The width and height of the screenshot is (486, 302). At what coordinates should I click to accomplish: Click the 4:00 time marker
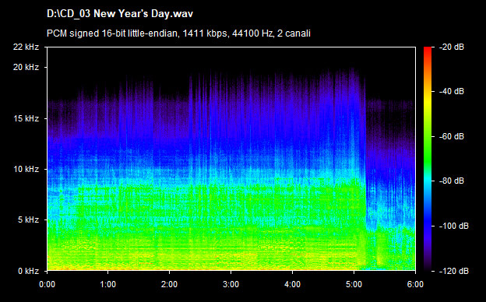pos(292,284)
